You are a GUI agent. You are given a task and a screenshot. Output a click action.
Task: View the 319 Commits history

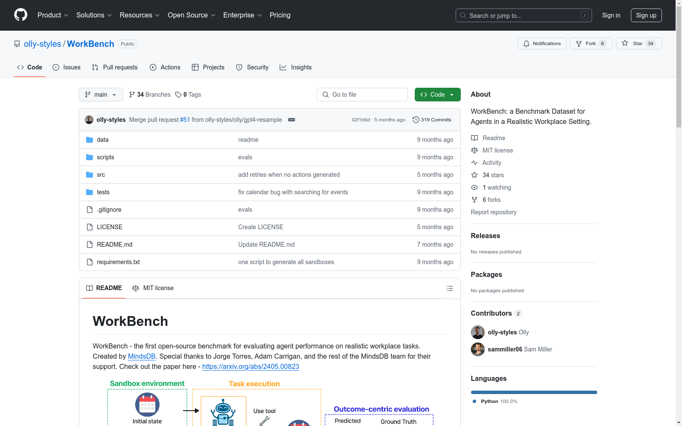(x=432, y=120)
